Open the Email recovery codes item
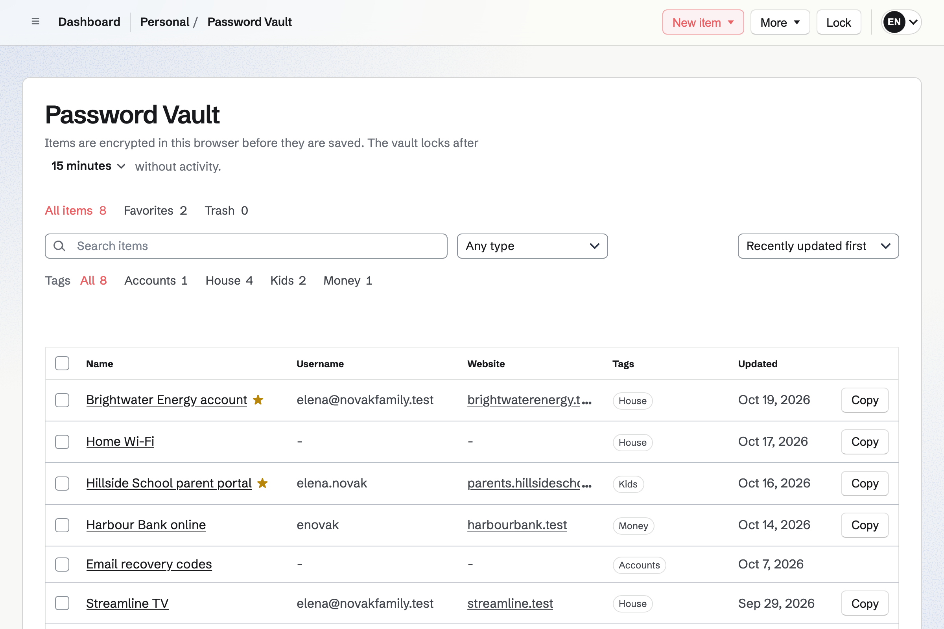Viewport: 944px width, 629px height. point(149,564)
